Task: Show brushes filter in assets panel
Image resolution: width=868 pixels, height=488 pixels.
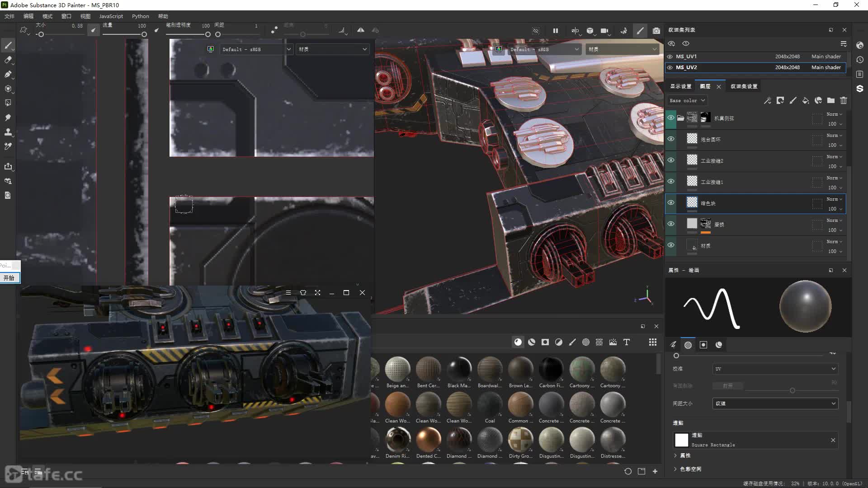Action: (x=572, y=342)
